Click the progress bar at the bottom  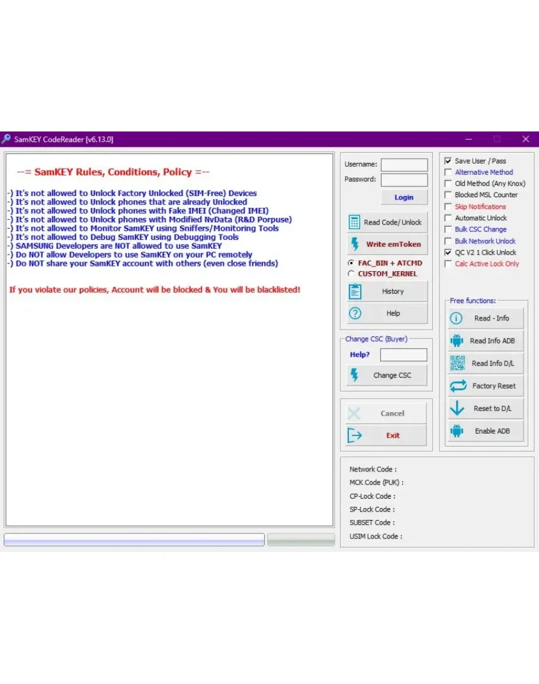click(x=134, y=540)
